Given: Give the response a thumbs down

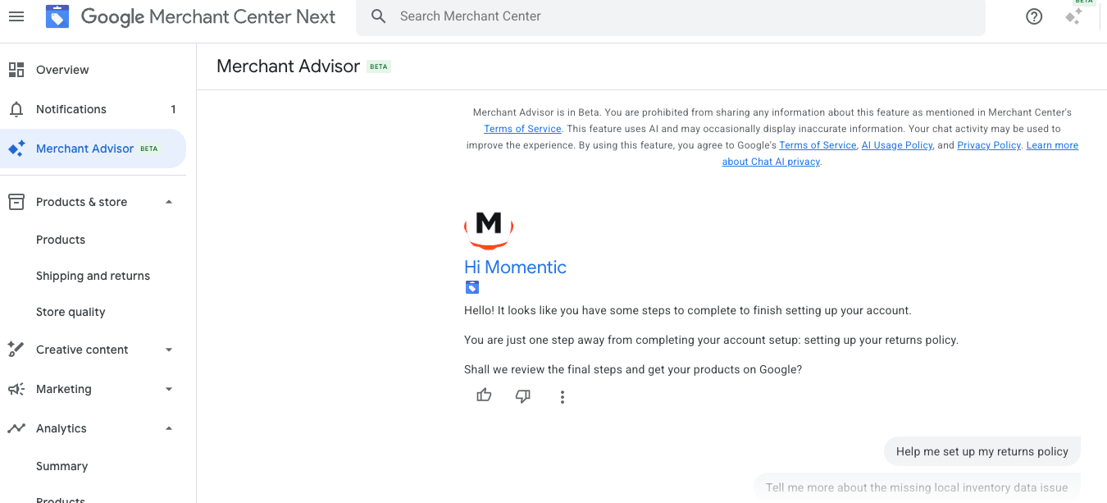Looking at the screenshot, I should [523, 396].
